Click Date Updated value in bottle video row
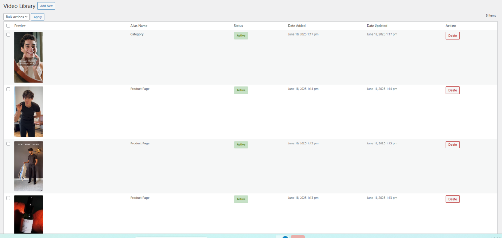502x238 pixels. 381,198
